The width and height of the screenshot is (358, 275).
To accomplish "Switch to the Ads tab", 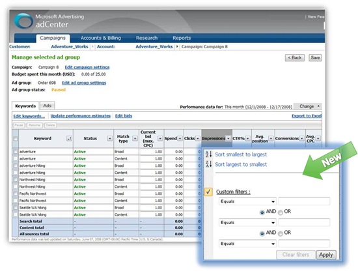I will tap(48, 106).
